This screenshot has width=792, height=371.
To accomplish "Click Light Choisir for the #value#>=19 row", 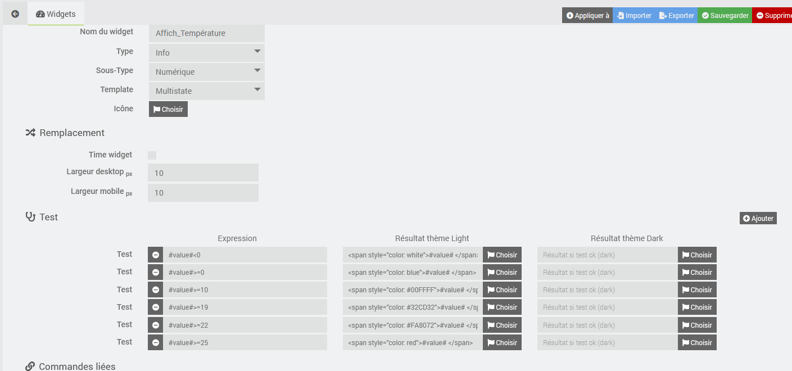I will (502, 307).
